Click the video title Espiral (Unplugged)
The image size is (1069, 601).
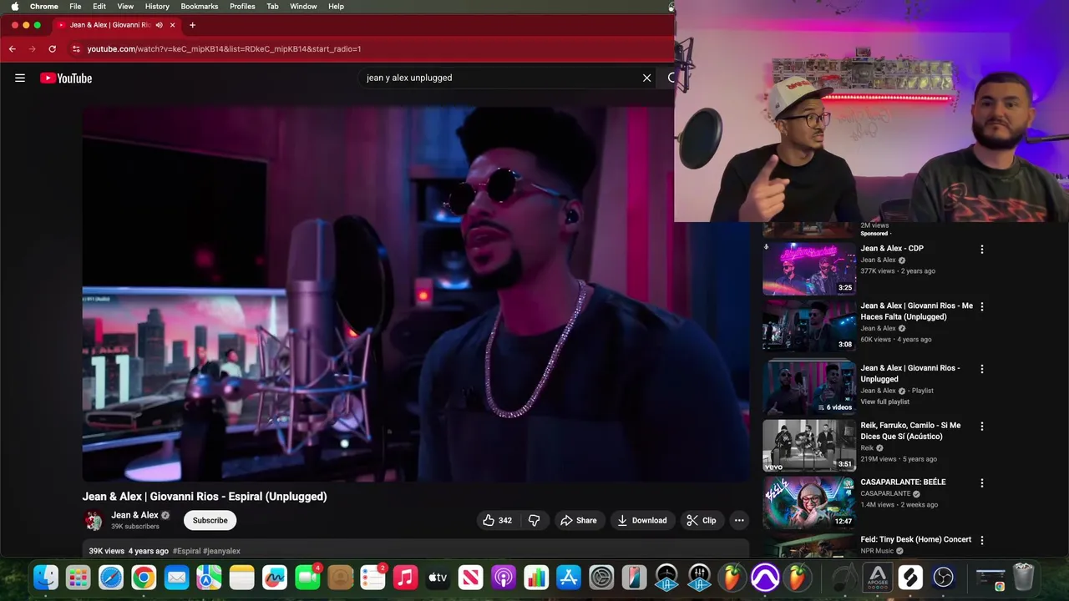point(205,496)
